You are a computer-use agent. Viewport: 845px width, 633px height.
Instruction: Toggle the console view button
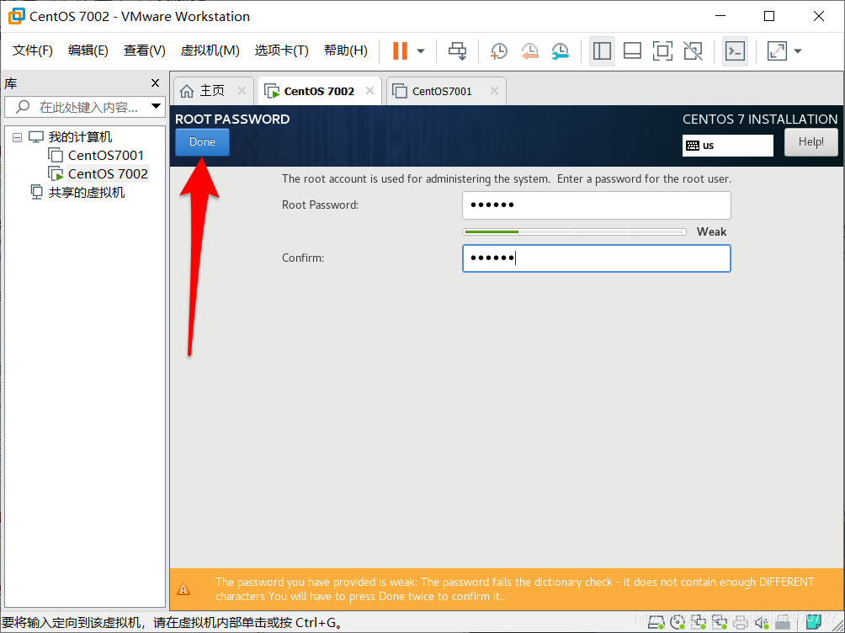pos(735,51)
